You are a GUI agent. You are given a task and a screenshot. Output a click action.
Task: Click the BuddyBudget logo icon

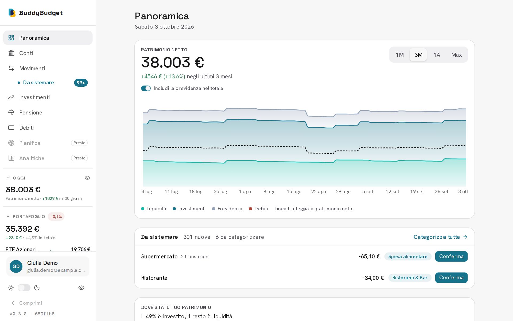click(x=12, y=13)
